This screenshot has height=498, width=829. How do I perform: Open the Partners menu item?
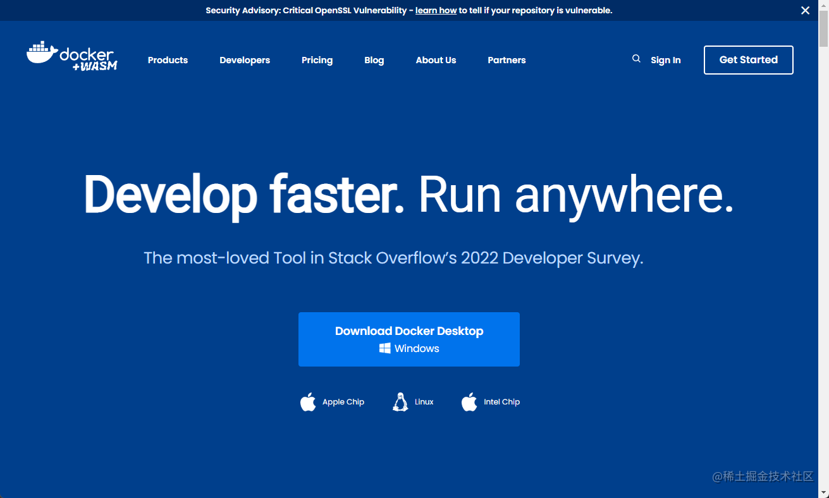[x=507, y=60]
